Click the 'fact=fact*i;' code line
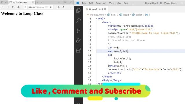This screenshot has height=104, width=185. click(122, 58)
